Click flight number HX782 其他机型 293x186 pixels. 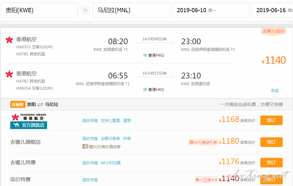pos(31,81)
